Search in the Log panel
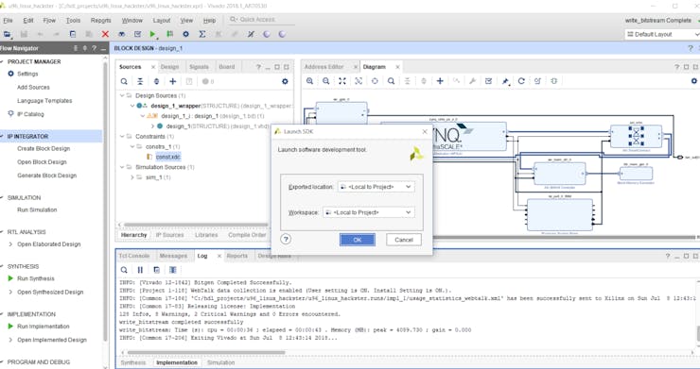Viewport: 700px width, 369px height. tap(124, 270)
